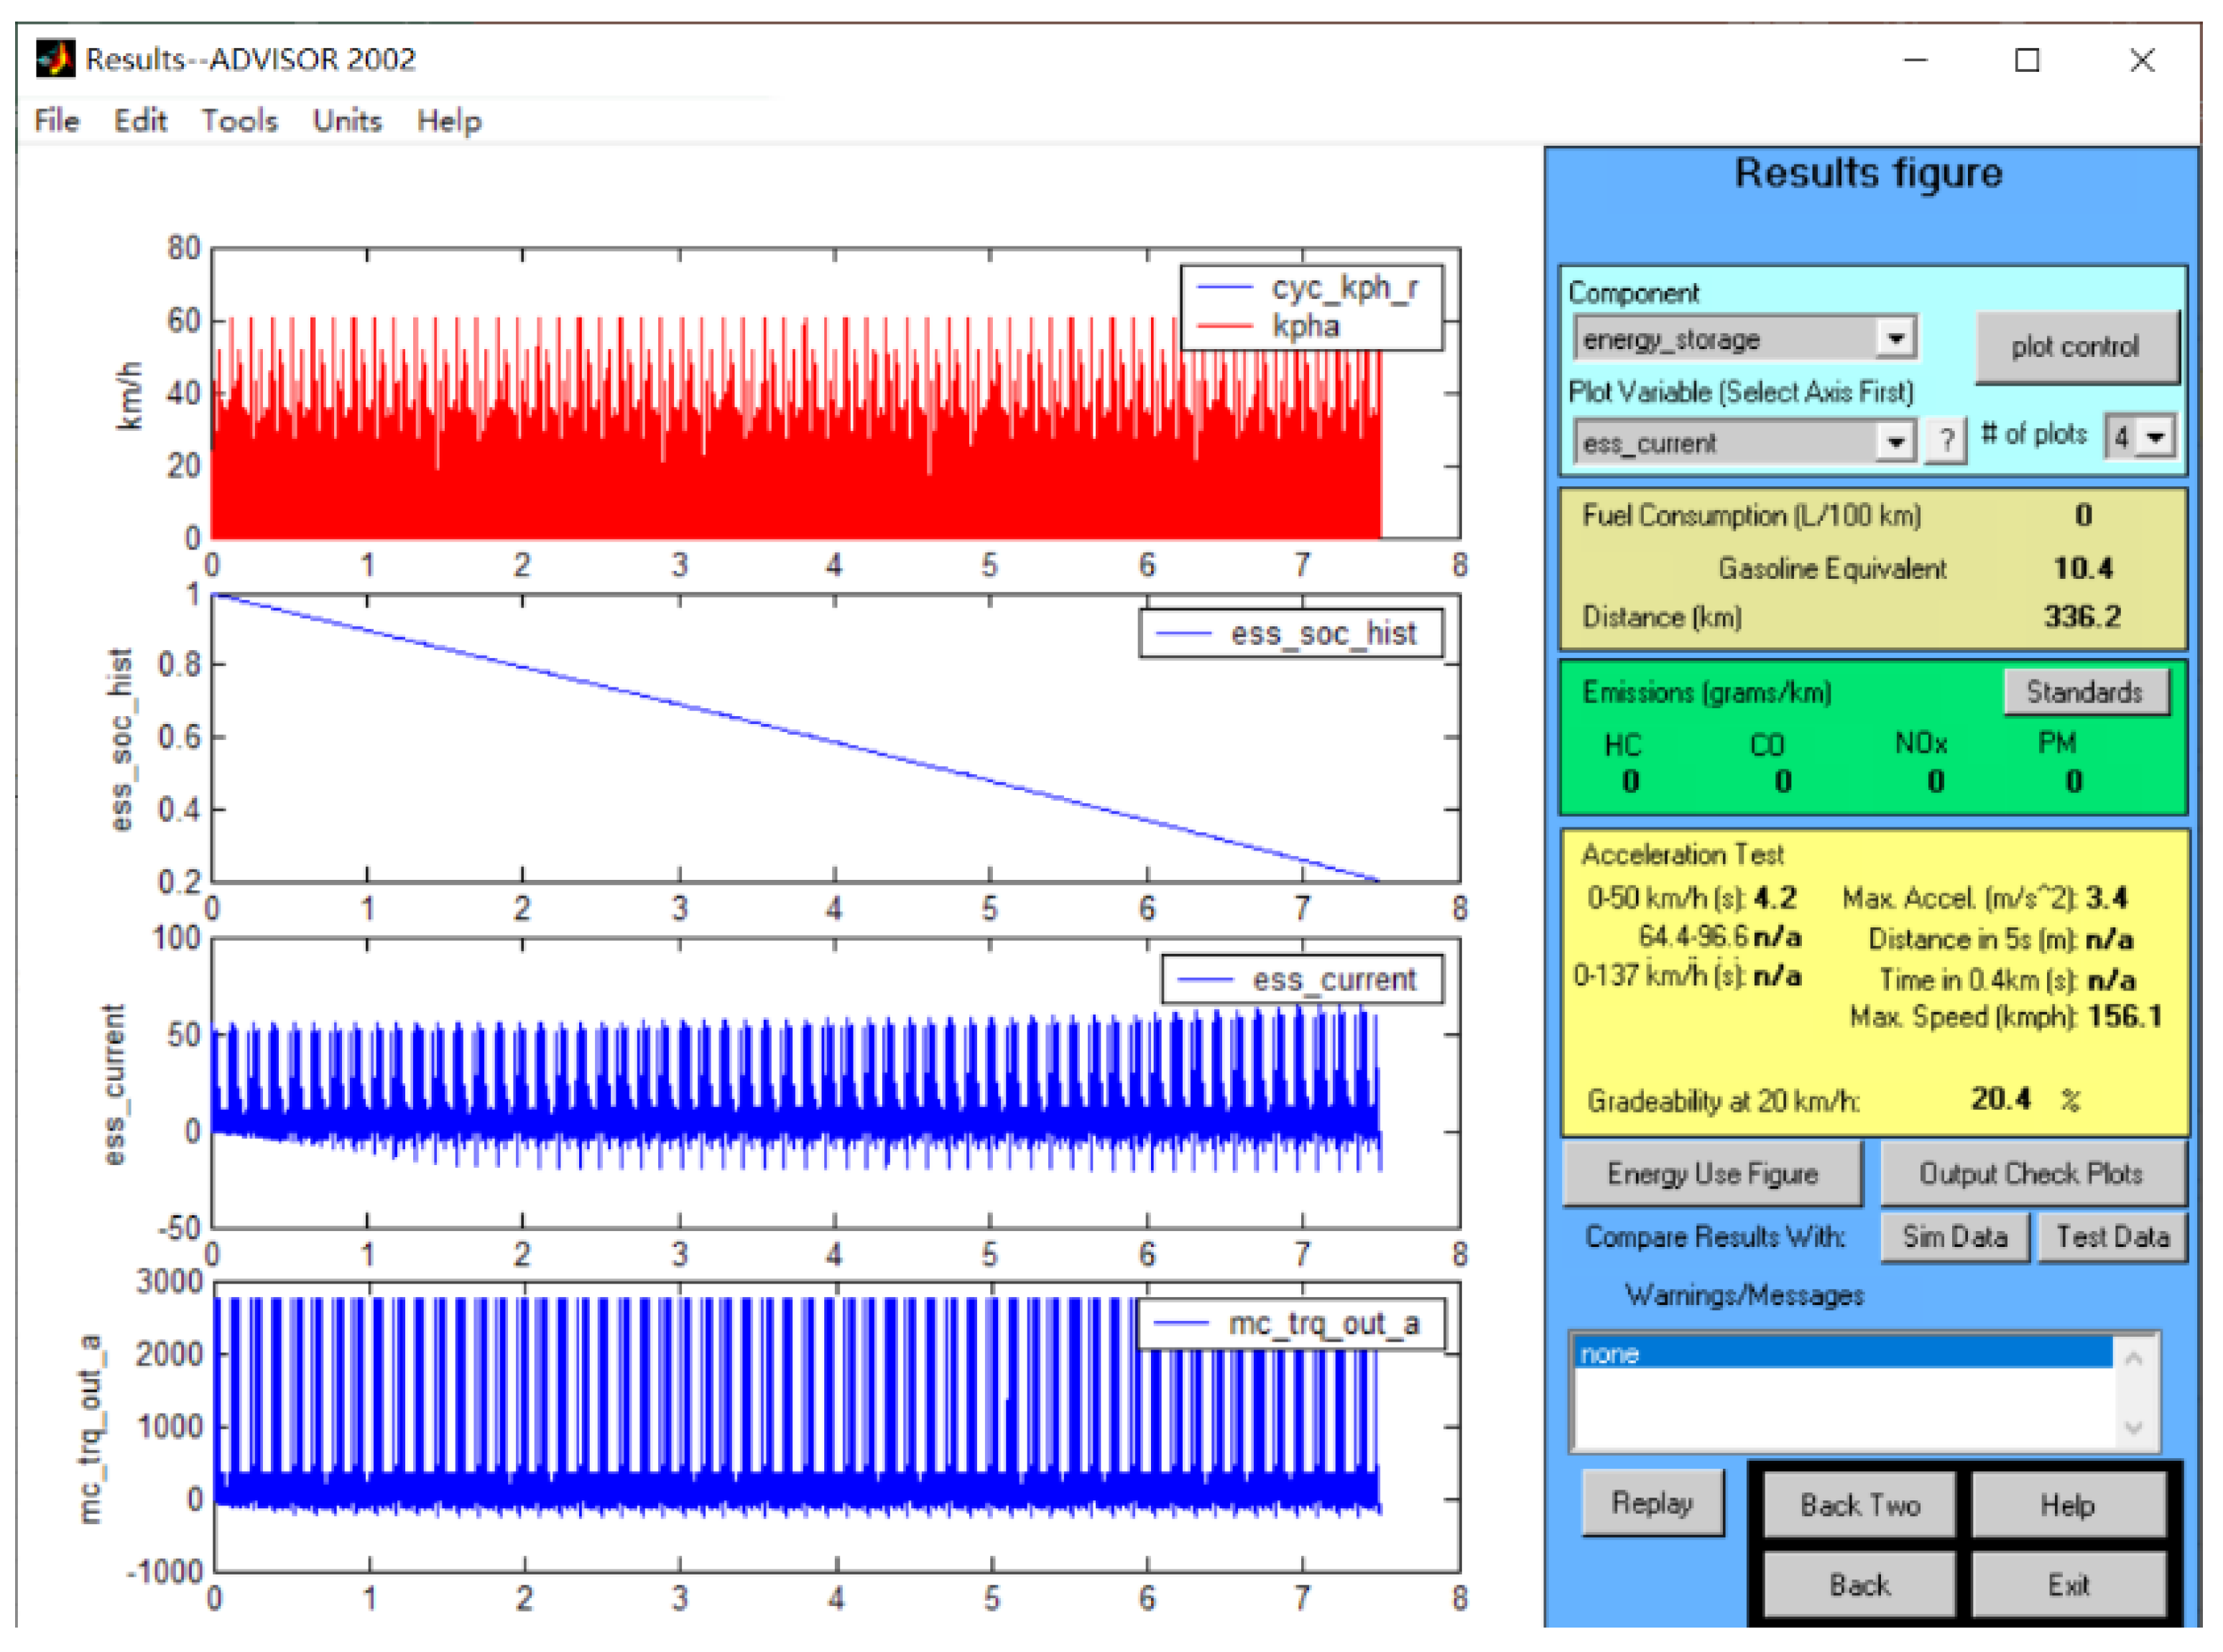Click the Back Two button
The height and width of the screenshot is (1652, 2223).
point(1859,1505)
